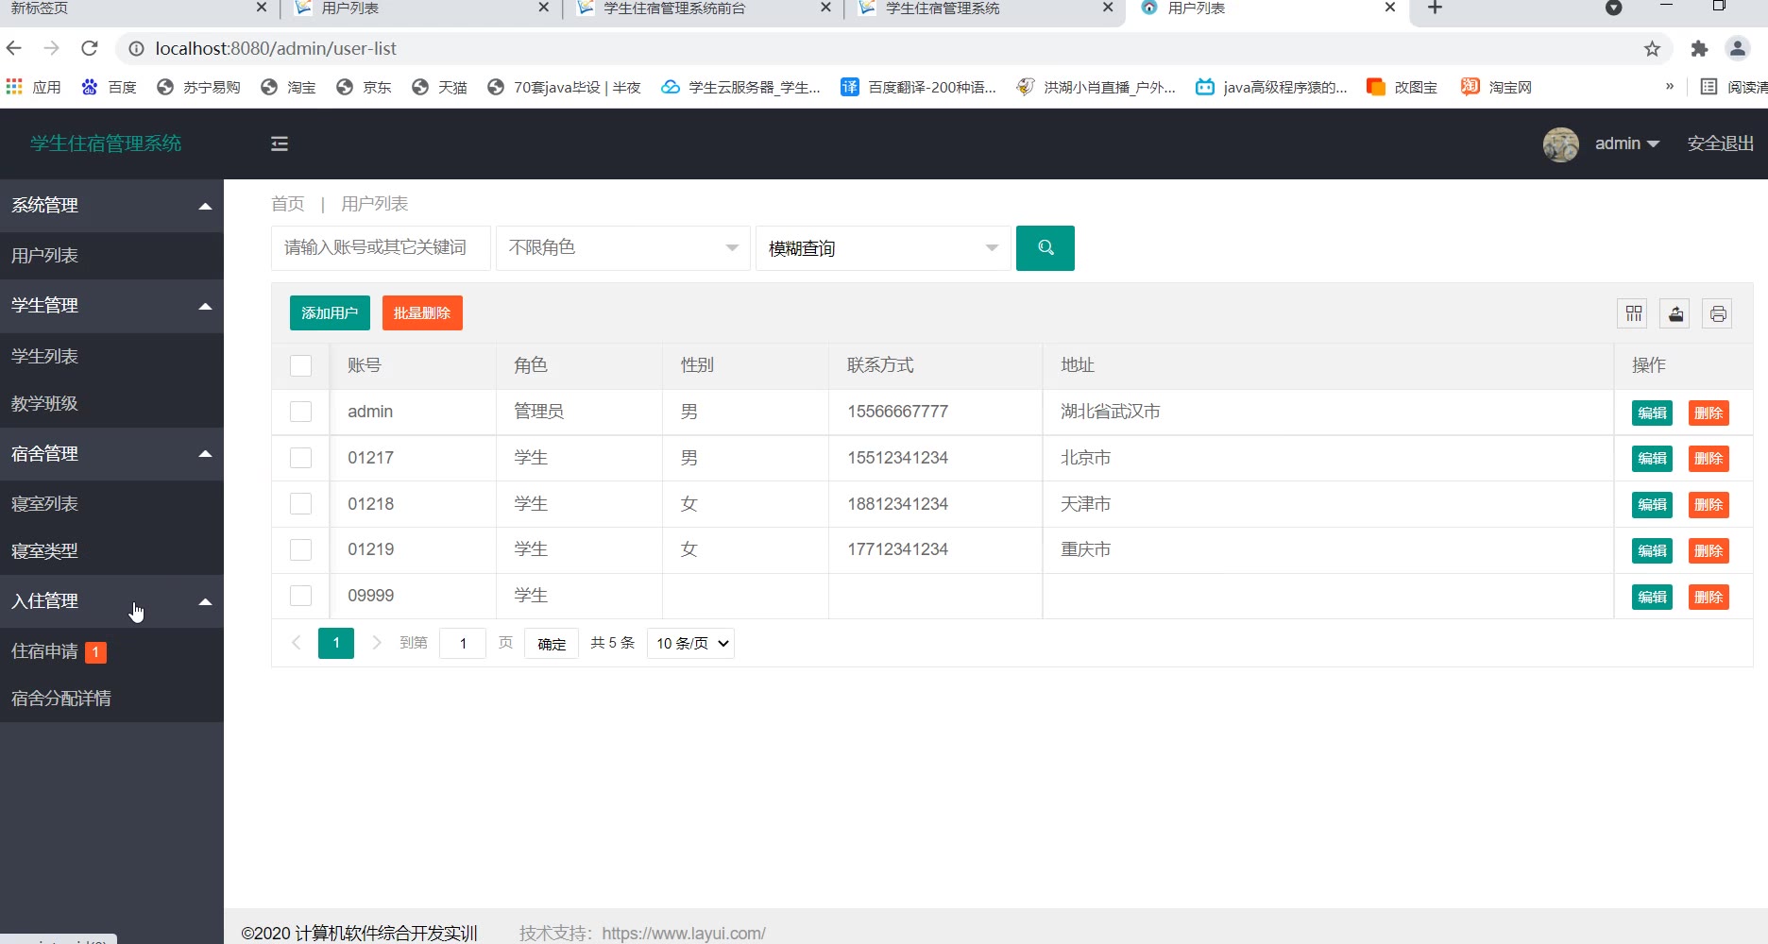This screenshot has height=944, width=1768.
Task: Click the 添加用户 button
Action: [x=330, y=313]
